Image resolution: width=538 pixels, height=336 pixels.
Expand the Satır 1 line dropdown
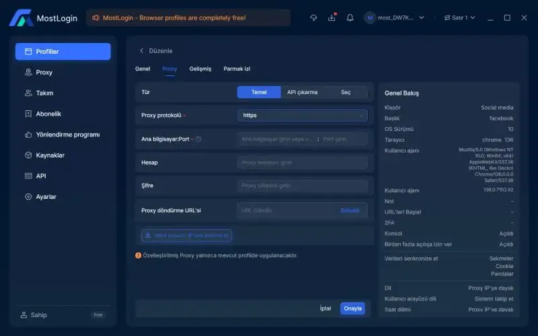click(x=473, y=17)
